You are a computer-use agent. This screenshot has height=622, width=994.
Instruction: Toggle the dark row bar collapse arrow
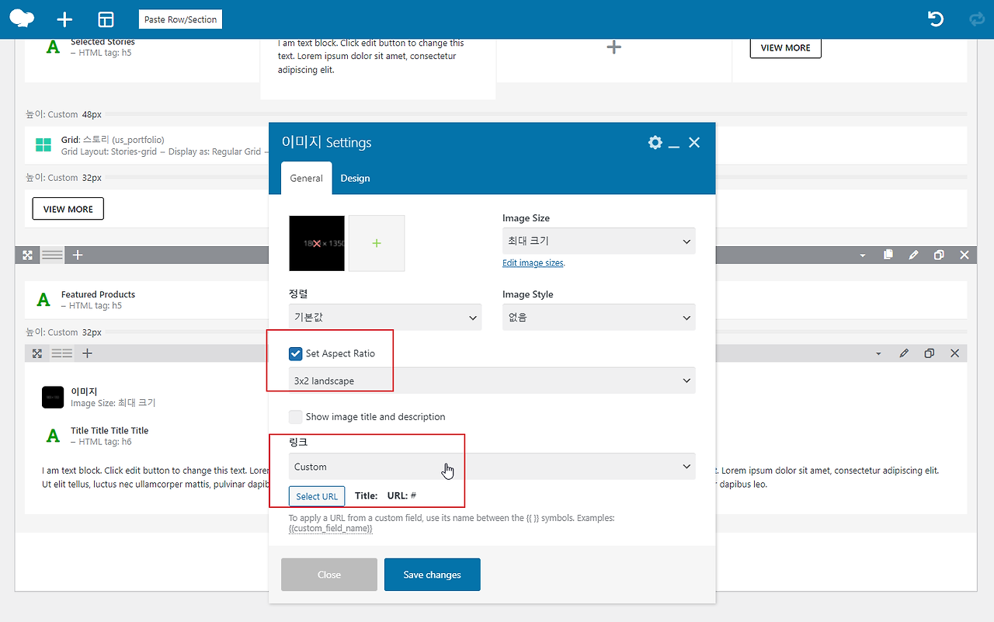862,255
